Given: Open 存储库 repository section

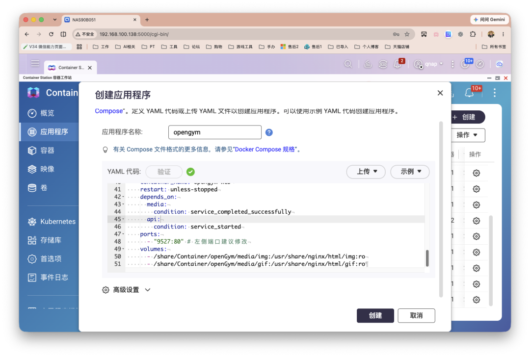Looking at the screenshot, I should (45, 240).
